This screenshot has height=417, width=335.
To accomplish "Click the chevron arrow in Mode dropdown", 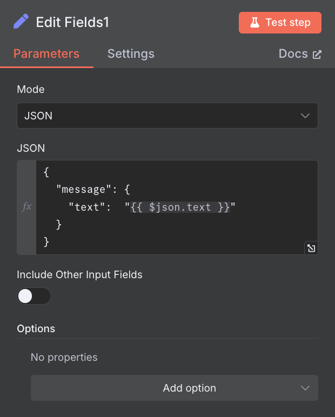I will tap(305, 116).
